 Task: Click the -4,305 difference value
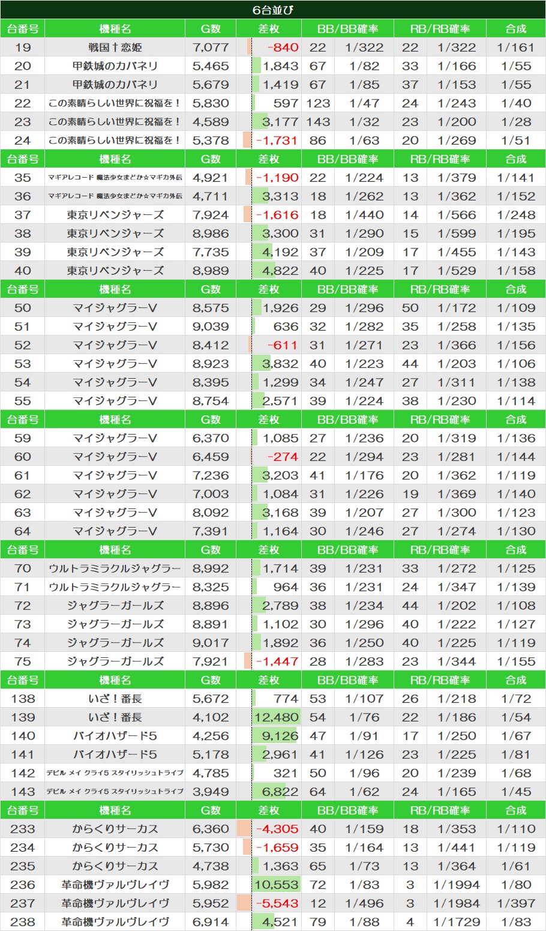pyautogui.click(x=277, y=829)
